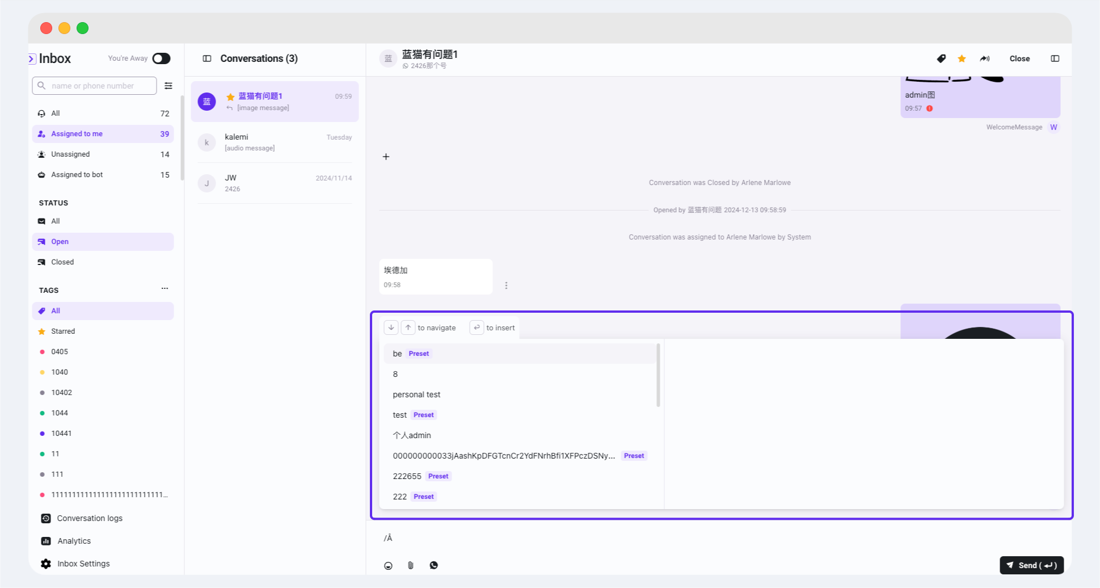Image resolution: width=1100 pixels, height=588 pixels.
Task: Collapse conversation list with panel icon
Action: point(207,58)
